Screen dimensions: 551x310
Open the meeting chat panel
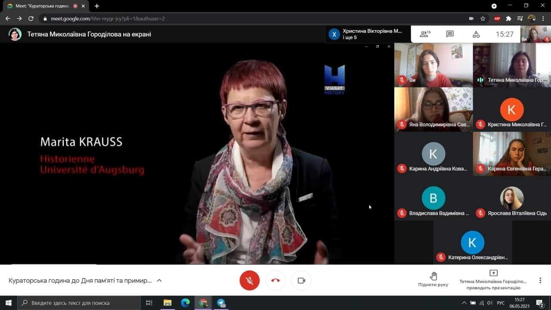(x=450, y=34)
